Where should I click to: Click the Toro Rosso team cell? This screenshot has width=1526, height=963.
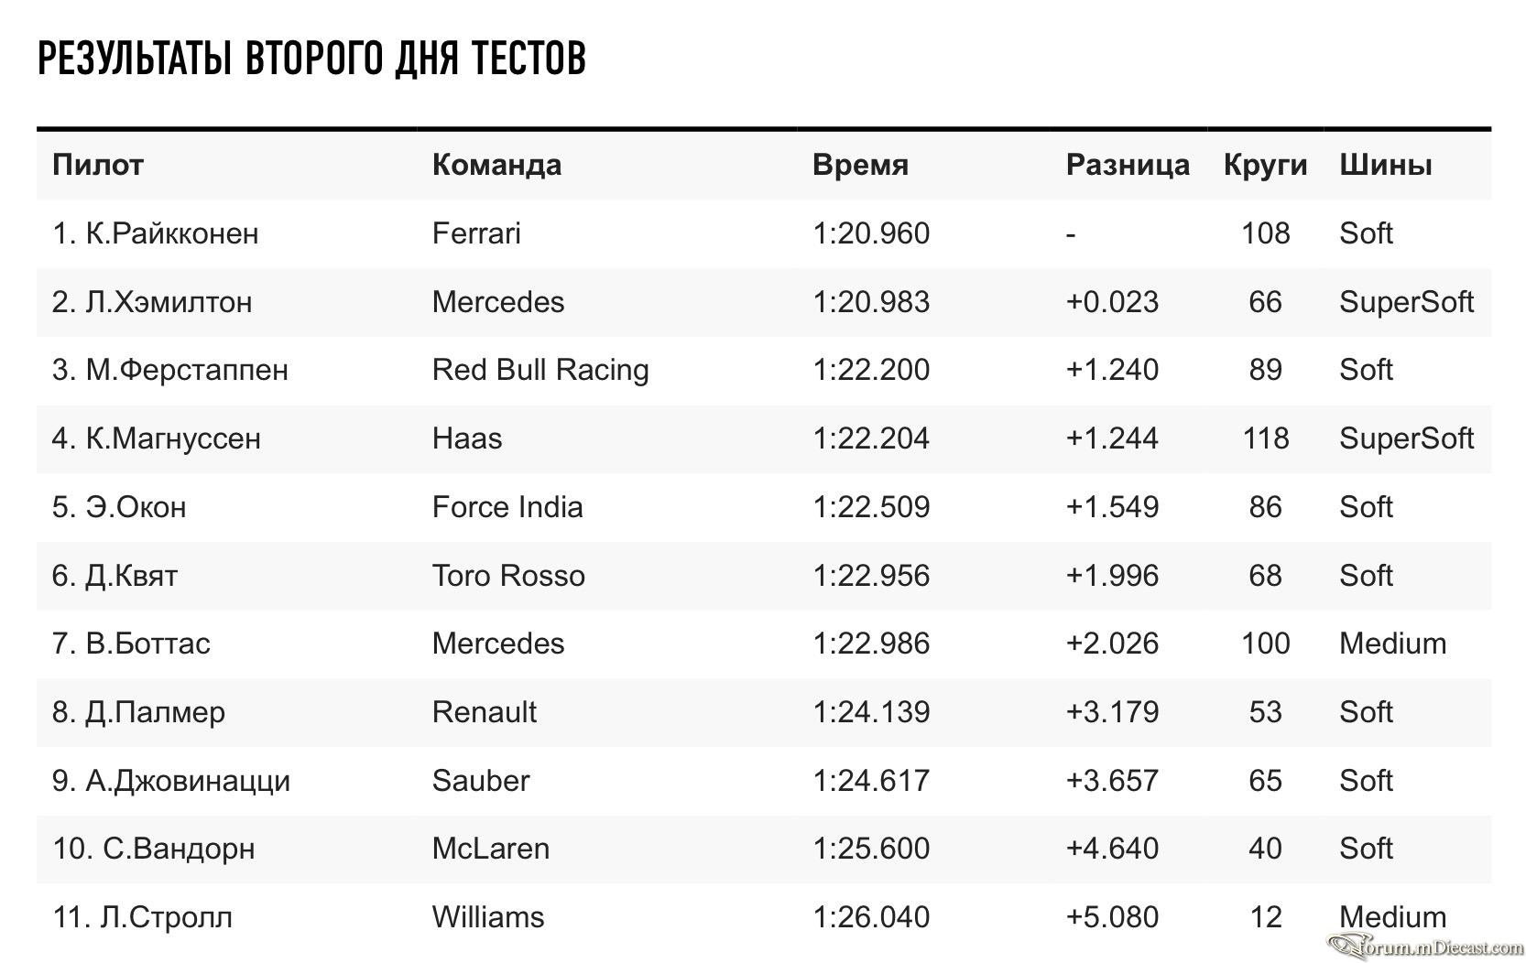pyautogui.click(x=508, y=576)
